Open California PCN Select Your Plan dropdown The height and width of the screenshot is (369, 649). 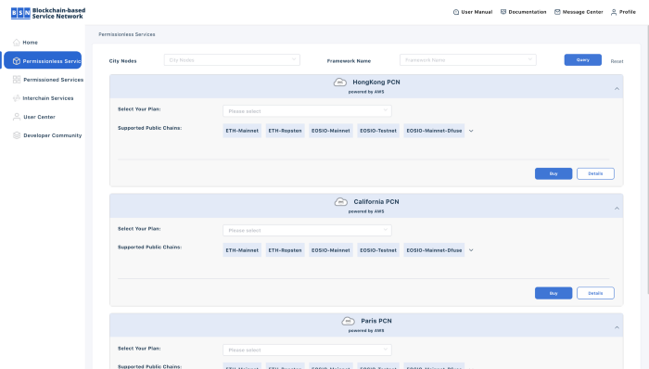307,231
